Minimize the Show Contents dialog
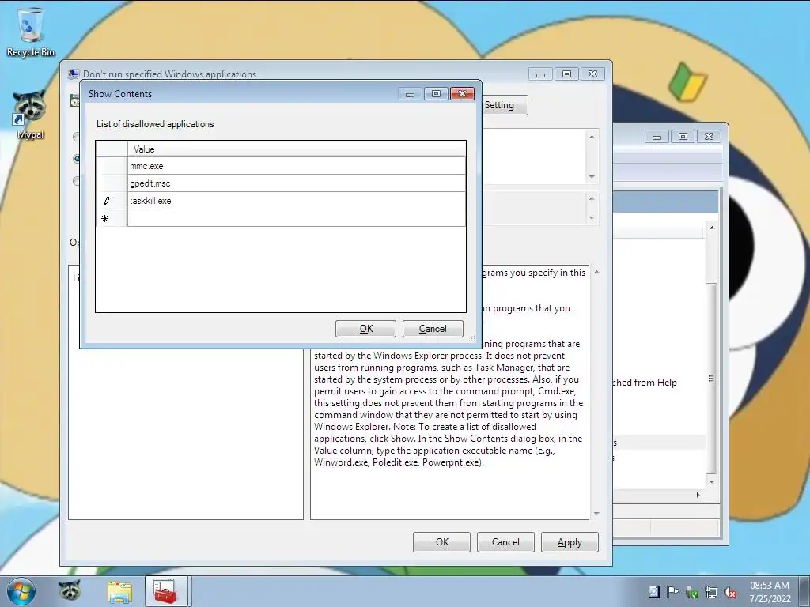This screenshot has height=607, width=810. [411, 93]
